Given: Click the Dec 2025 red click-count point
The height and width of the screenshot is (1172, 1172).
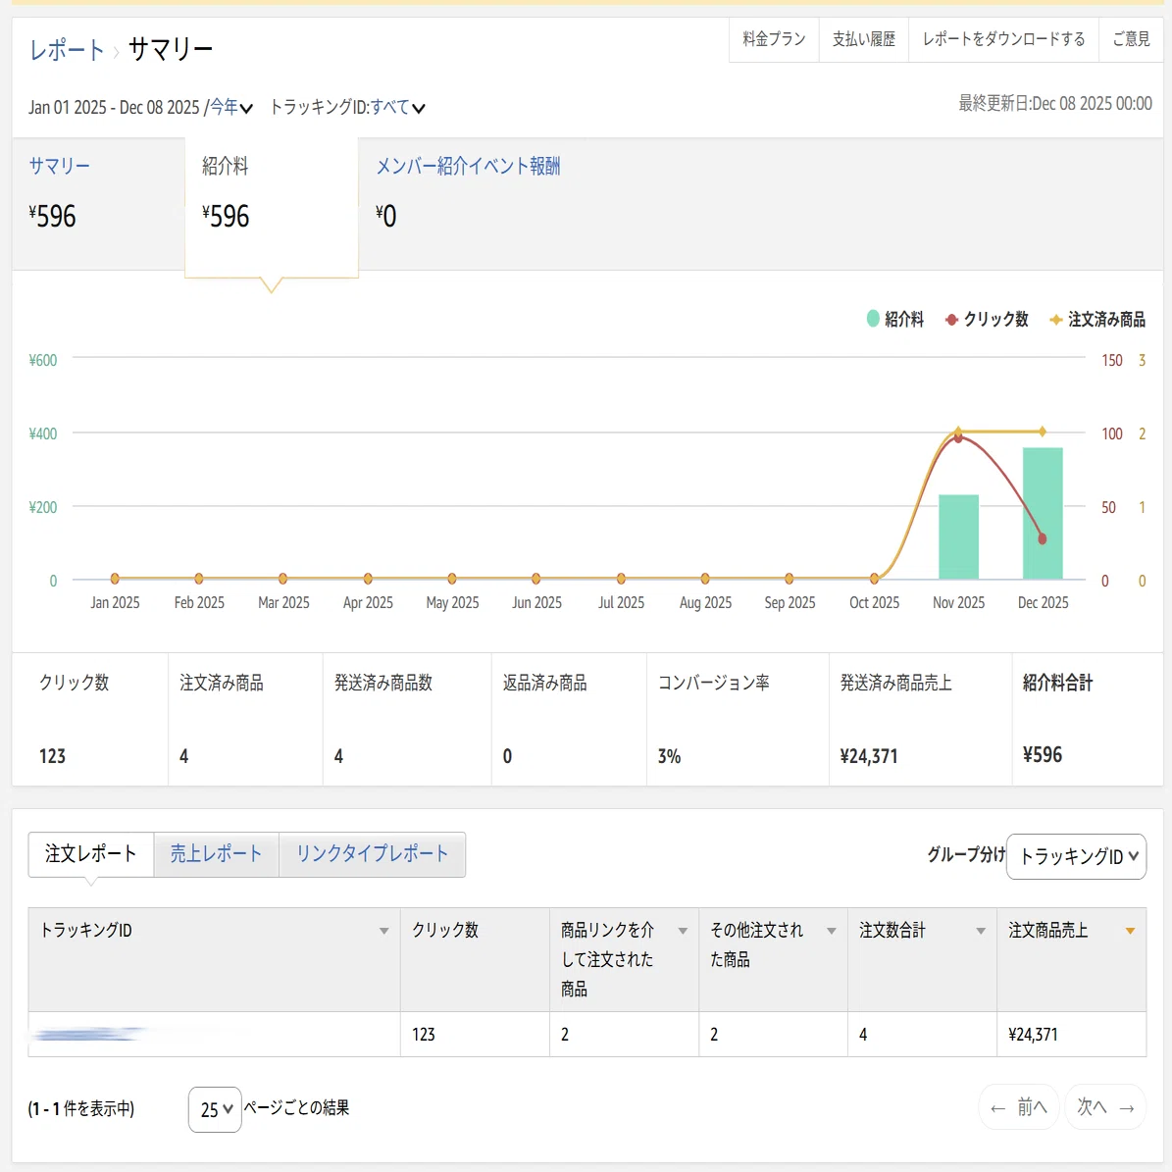Looking at the screenshot, I should tap(1042, 538).
